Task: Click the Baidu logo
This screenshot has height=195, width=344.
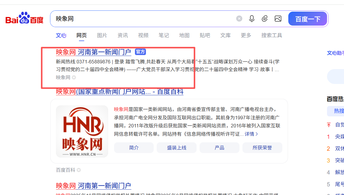Action: (x=24, y=18)
